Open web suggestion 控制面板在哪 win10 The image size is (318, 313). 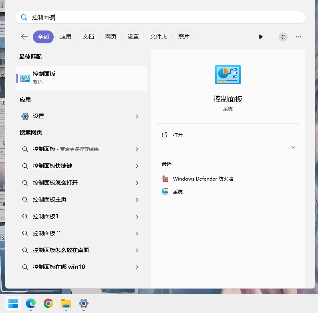point(82,267)
